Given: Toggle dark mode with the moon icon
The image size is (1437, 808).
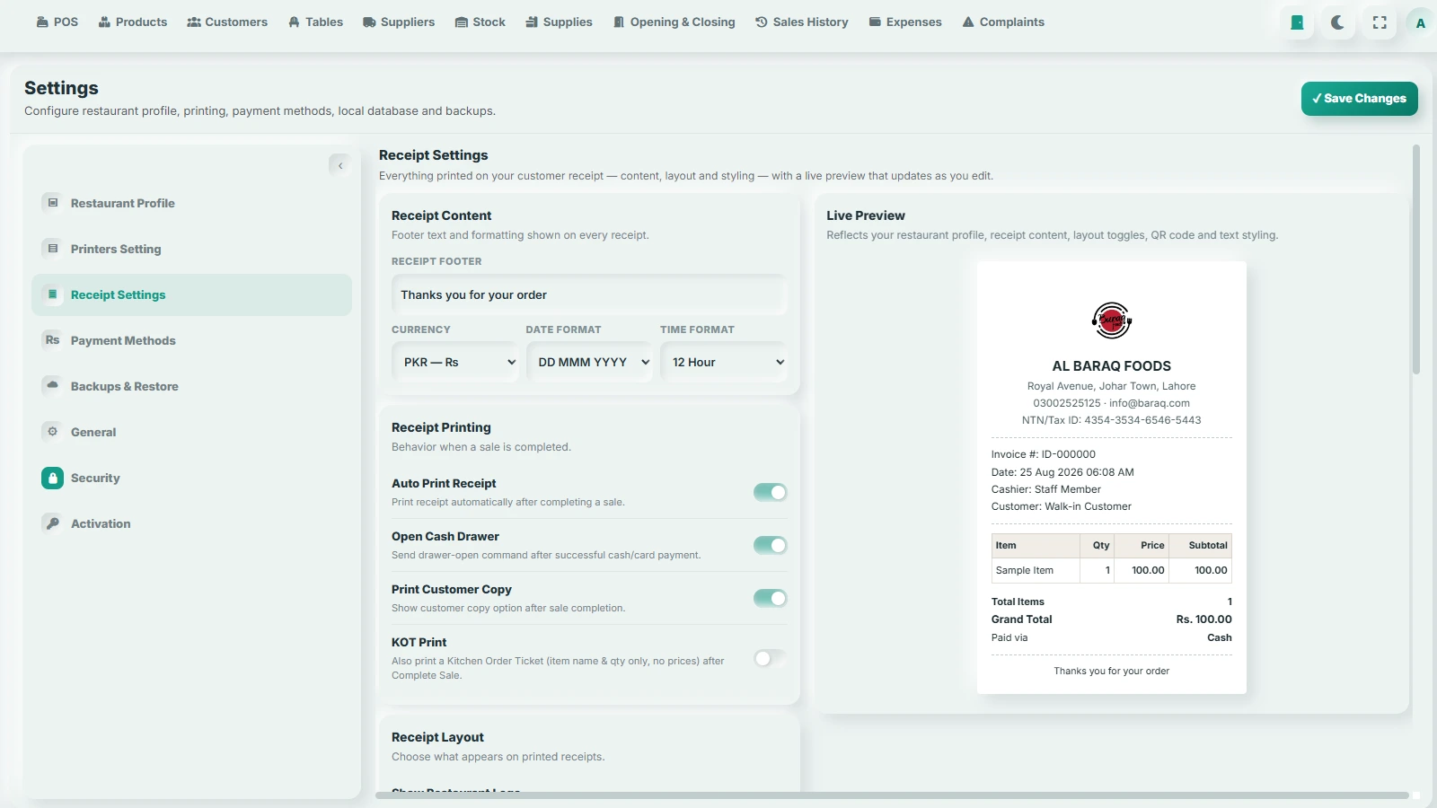Looking at the screenshot, I should [x=1338, y=22].
